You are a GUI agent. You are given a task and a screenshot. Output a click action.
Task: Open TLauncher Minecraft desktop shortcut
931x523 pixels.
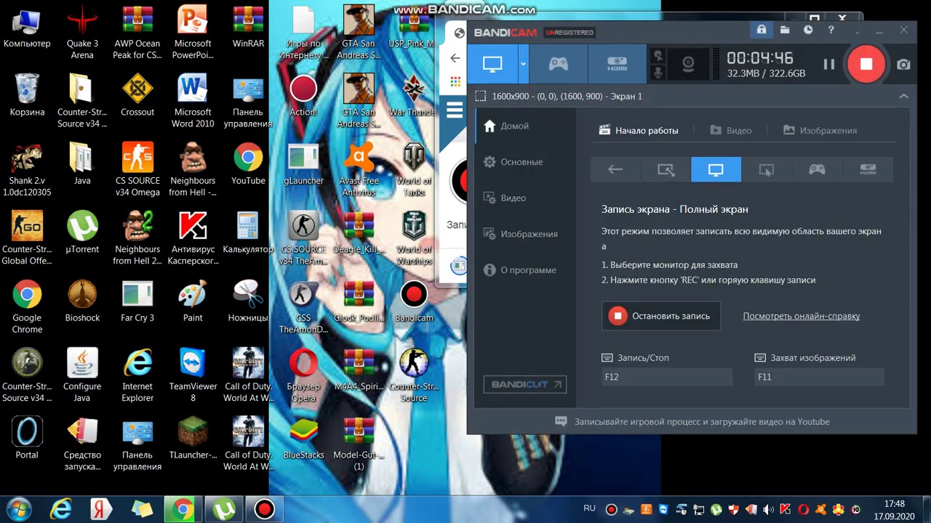point(193,437)
